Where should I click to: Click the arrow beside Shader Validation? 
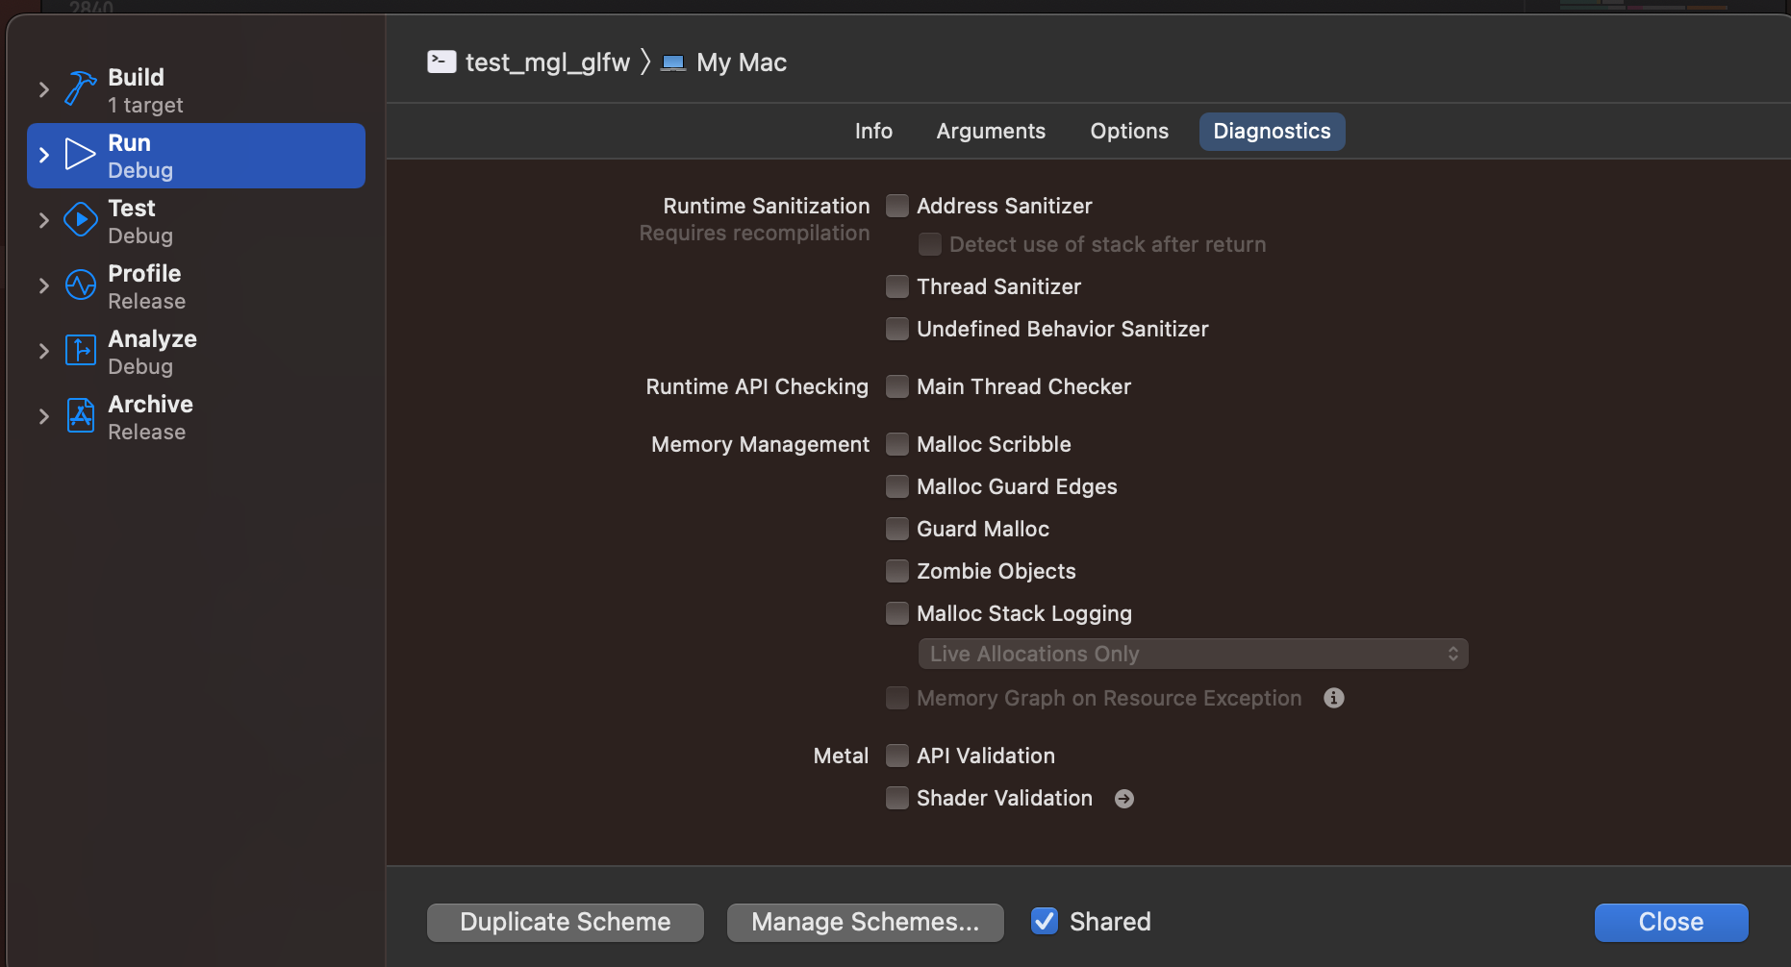tap(1123, 798)
